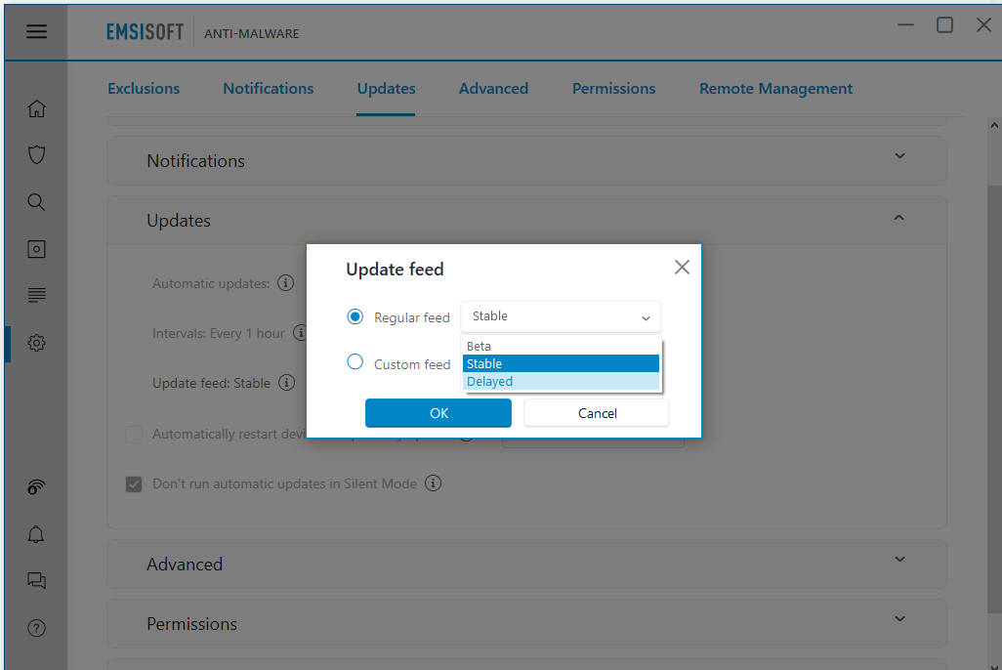The width and height of the screenshot is (1002, 670).
Task: Click the Cancel button
Action: point(597,413)
